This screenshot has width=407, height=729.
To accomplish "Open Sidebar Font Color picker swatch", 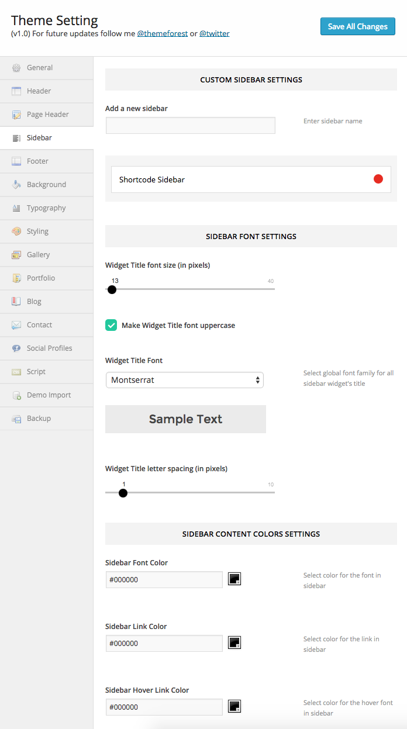I will coord(234,579).
